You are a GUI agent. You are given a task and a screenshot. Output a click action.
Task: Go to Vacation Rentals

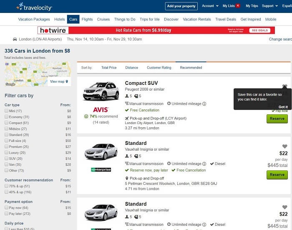point(197,19)
